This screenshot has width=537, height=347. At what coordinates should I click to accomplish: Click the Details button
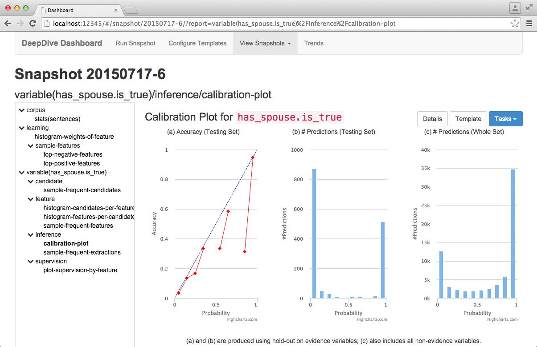[x=432, y=119]
